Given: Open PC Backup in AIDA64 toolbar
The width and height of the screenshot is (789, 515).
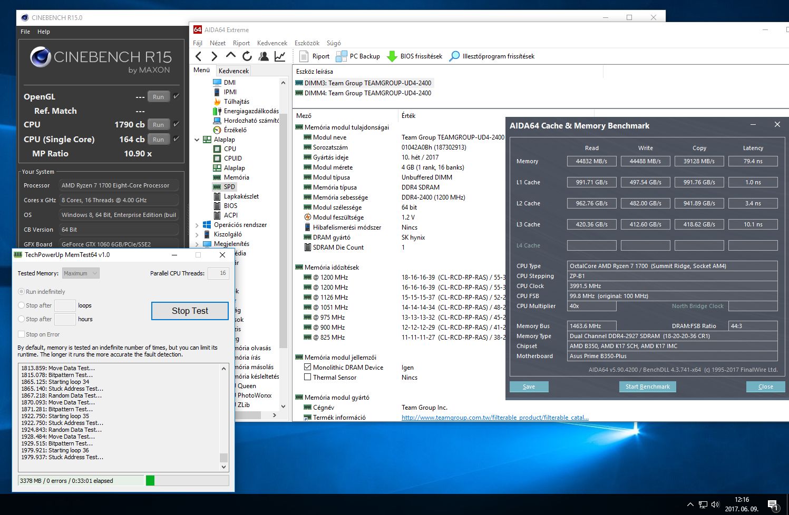Looking at the screenshot, I should [x=358, y=56].
